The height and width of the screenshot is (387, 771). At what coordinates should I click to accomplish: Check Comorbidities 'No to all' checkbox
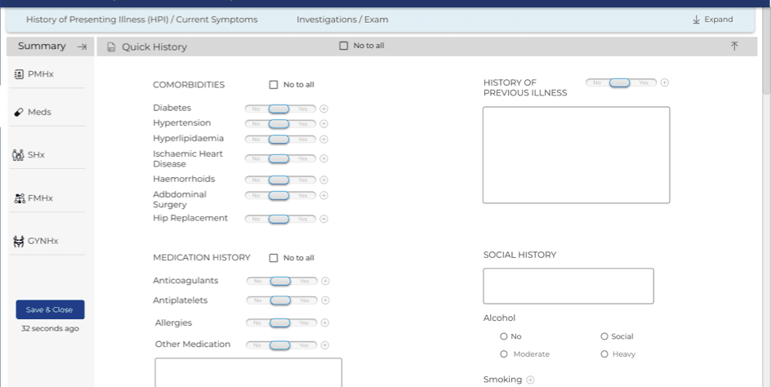274,85
